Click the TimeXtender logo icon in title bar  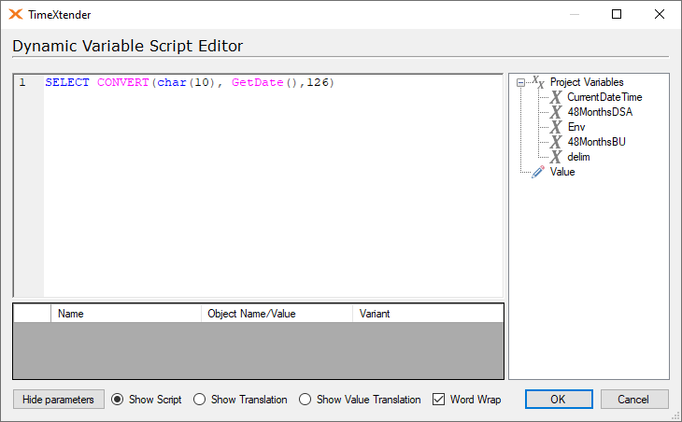(16, 14)
